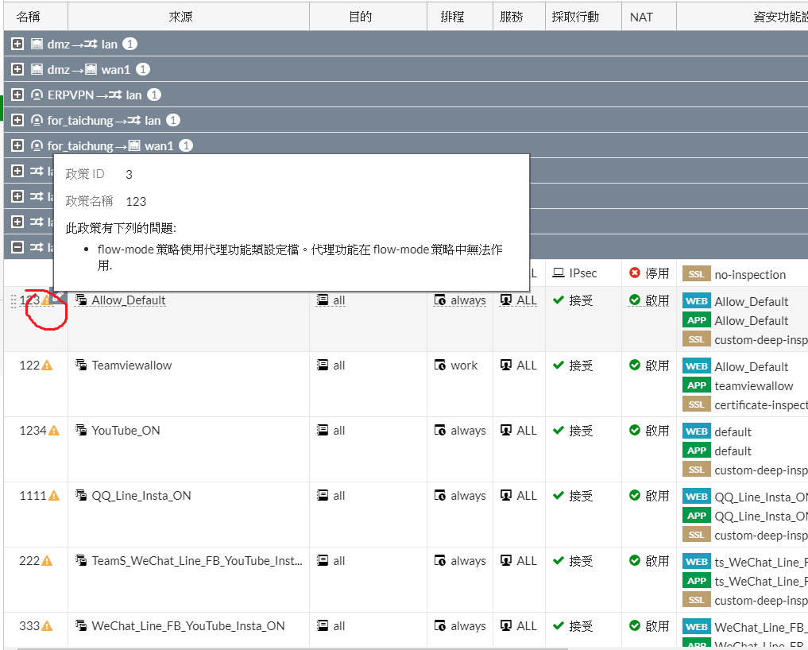Click the horizontal scrollbar at table bottom
The height and width of the screenshot is (650, 808).
tap(292, 648)
